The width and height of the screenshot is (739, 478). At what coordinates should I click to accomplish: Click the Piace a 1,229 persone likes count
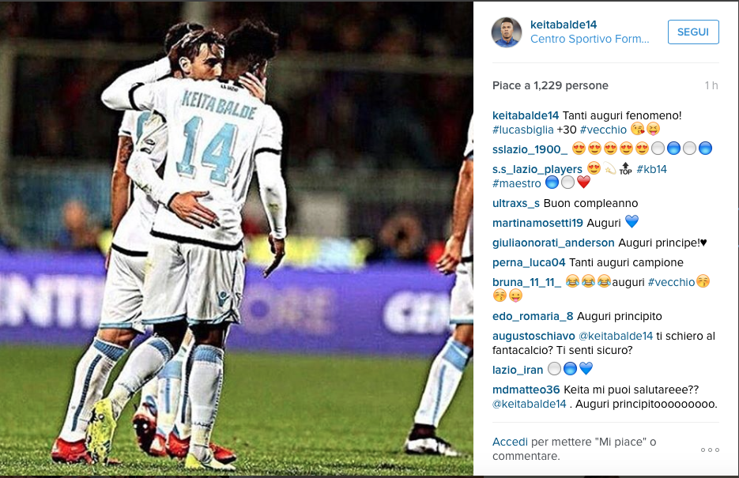(550, 85)
